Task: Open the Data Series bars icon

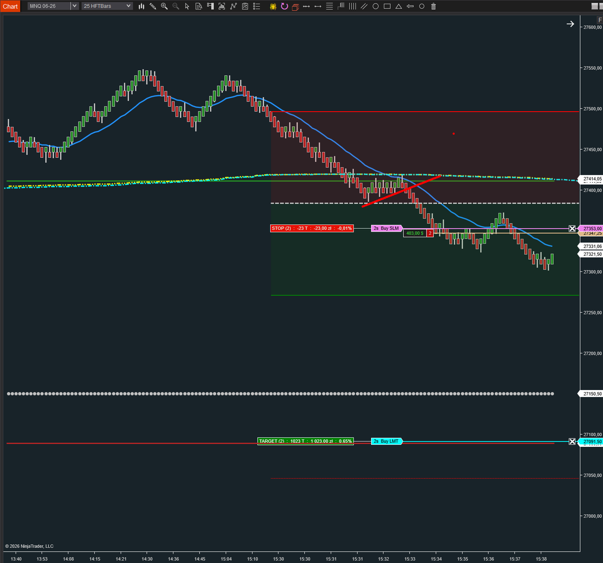Action: (x=222, y=6)
